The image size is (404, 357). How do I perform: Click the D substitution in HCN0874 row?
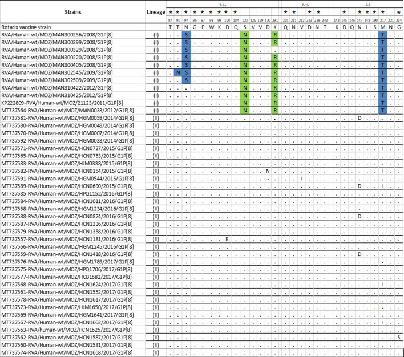[x=359, y=216]
